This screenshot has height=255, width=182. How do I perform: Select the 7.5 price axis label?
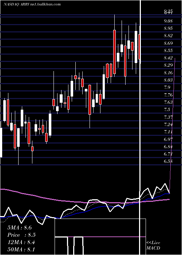pos(167,110)
